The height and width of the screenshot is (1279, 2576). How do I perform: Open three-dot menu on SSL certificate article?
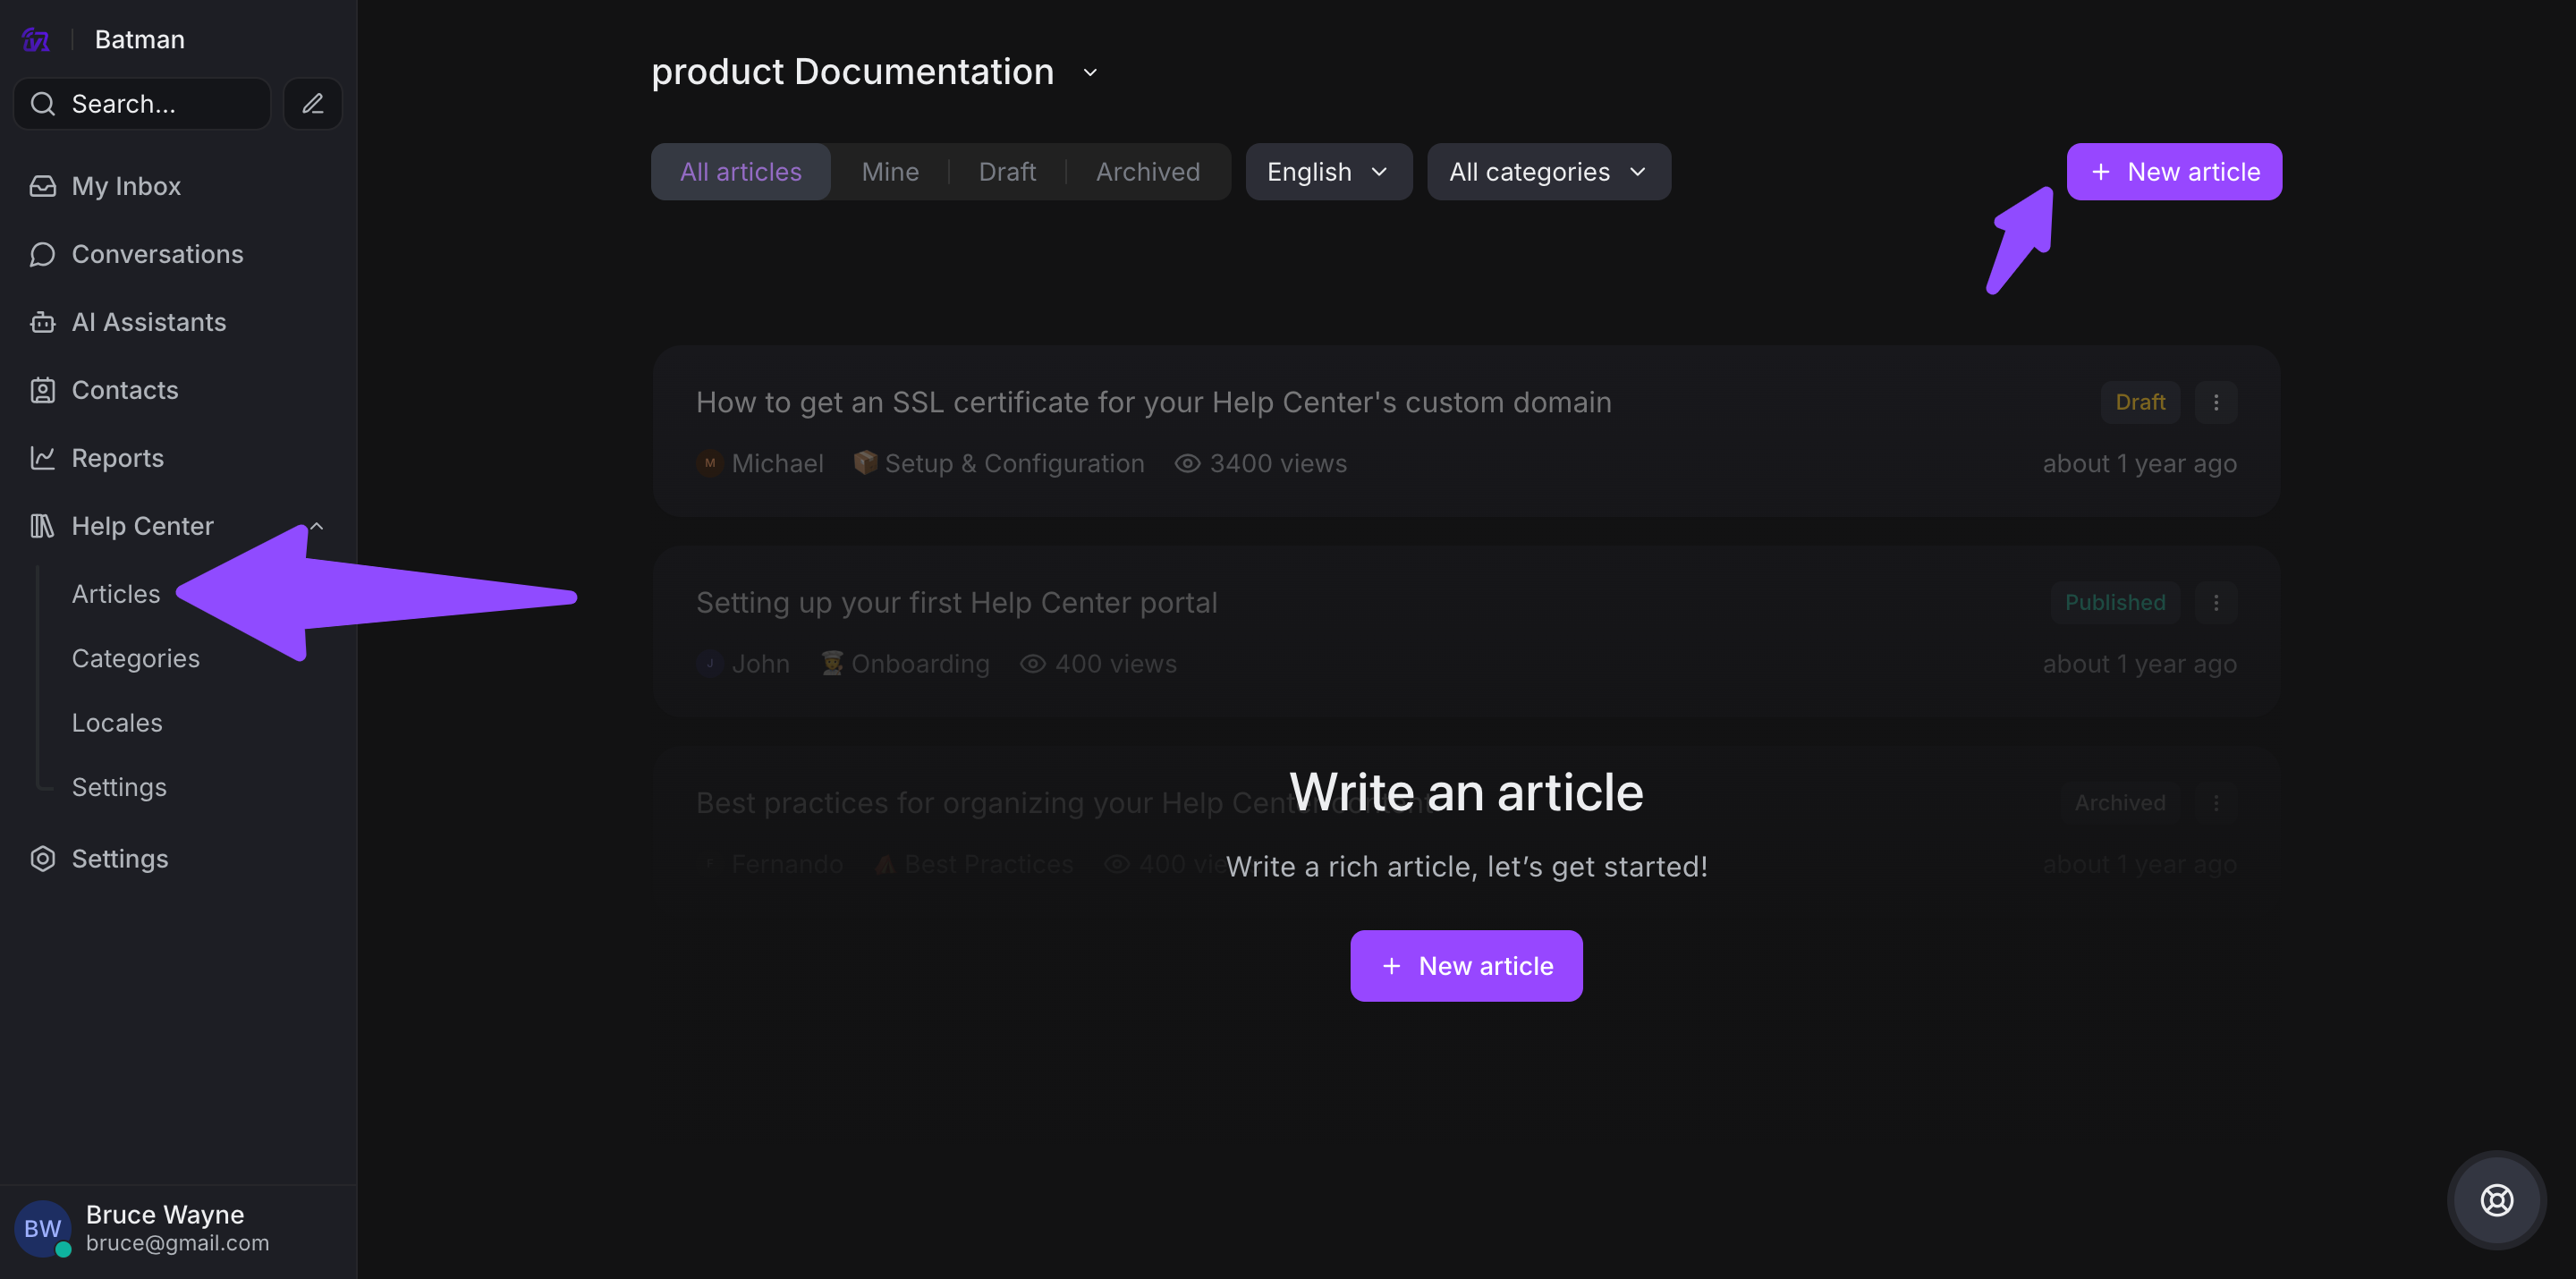click(x=2215, y=402)
